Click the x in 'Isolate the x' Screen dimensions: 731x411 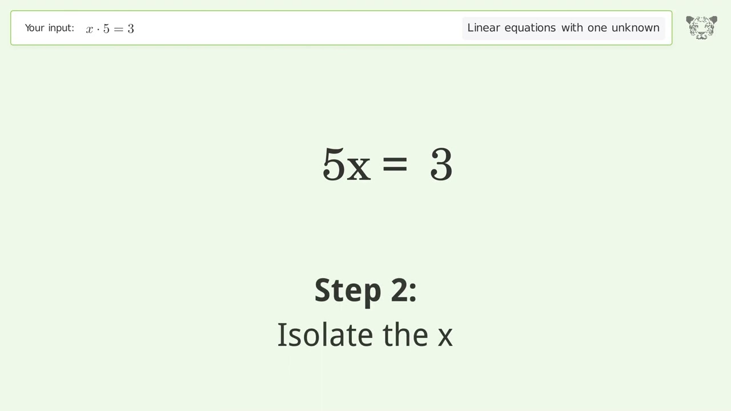coord(445,337)
